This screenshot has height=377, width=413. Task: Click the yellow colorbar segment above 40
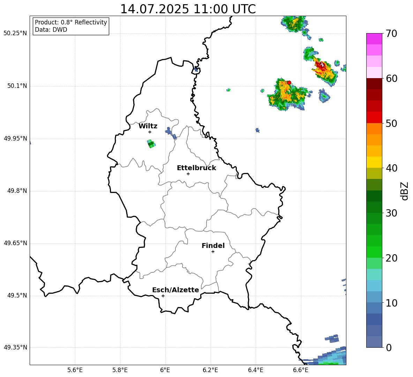[374, 162]
